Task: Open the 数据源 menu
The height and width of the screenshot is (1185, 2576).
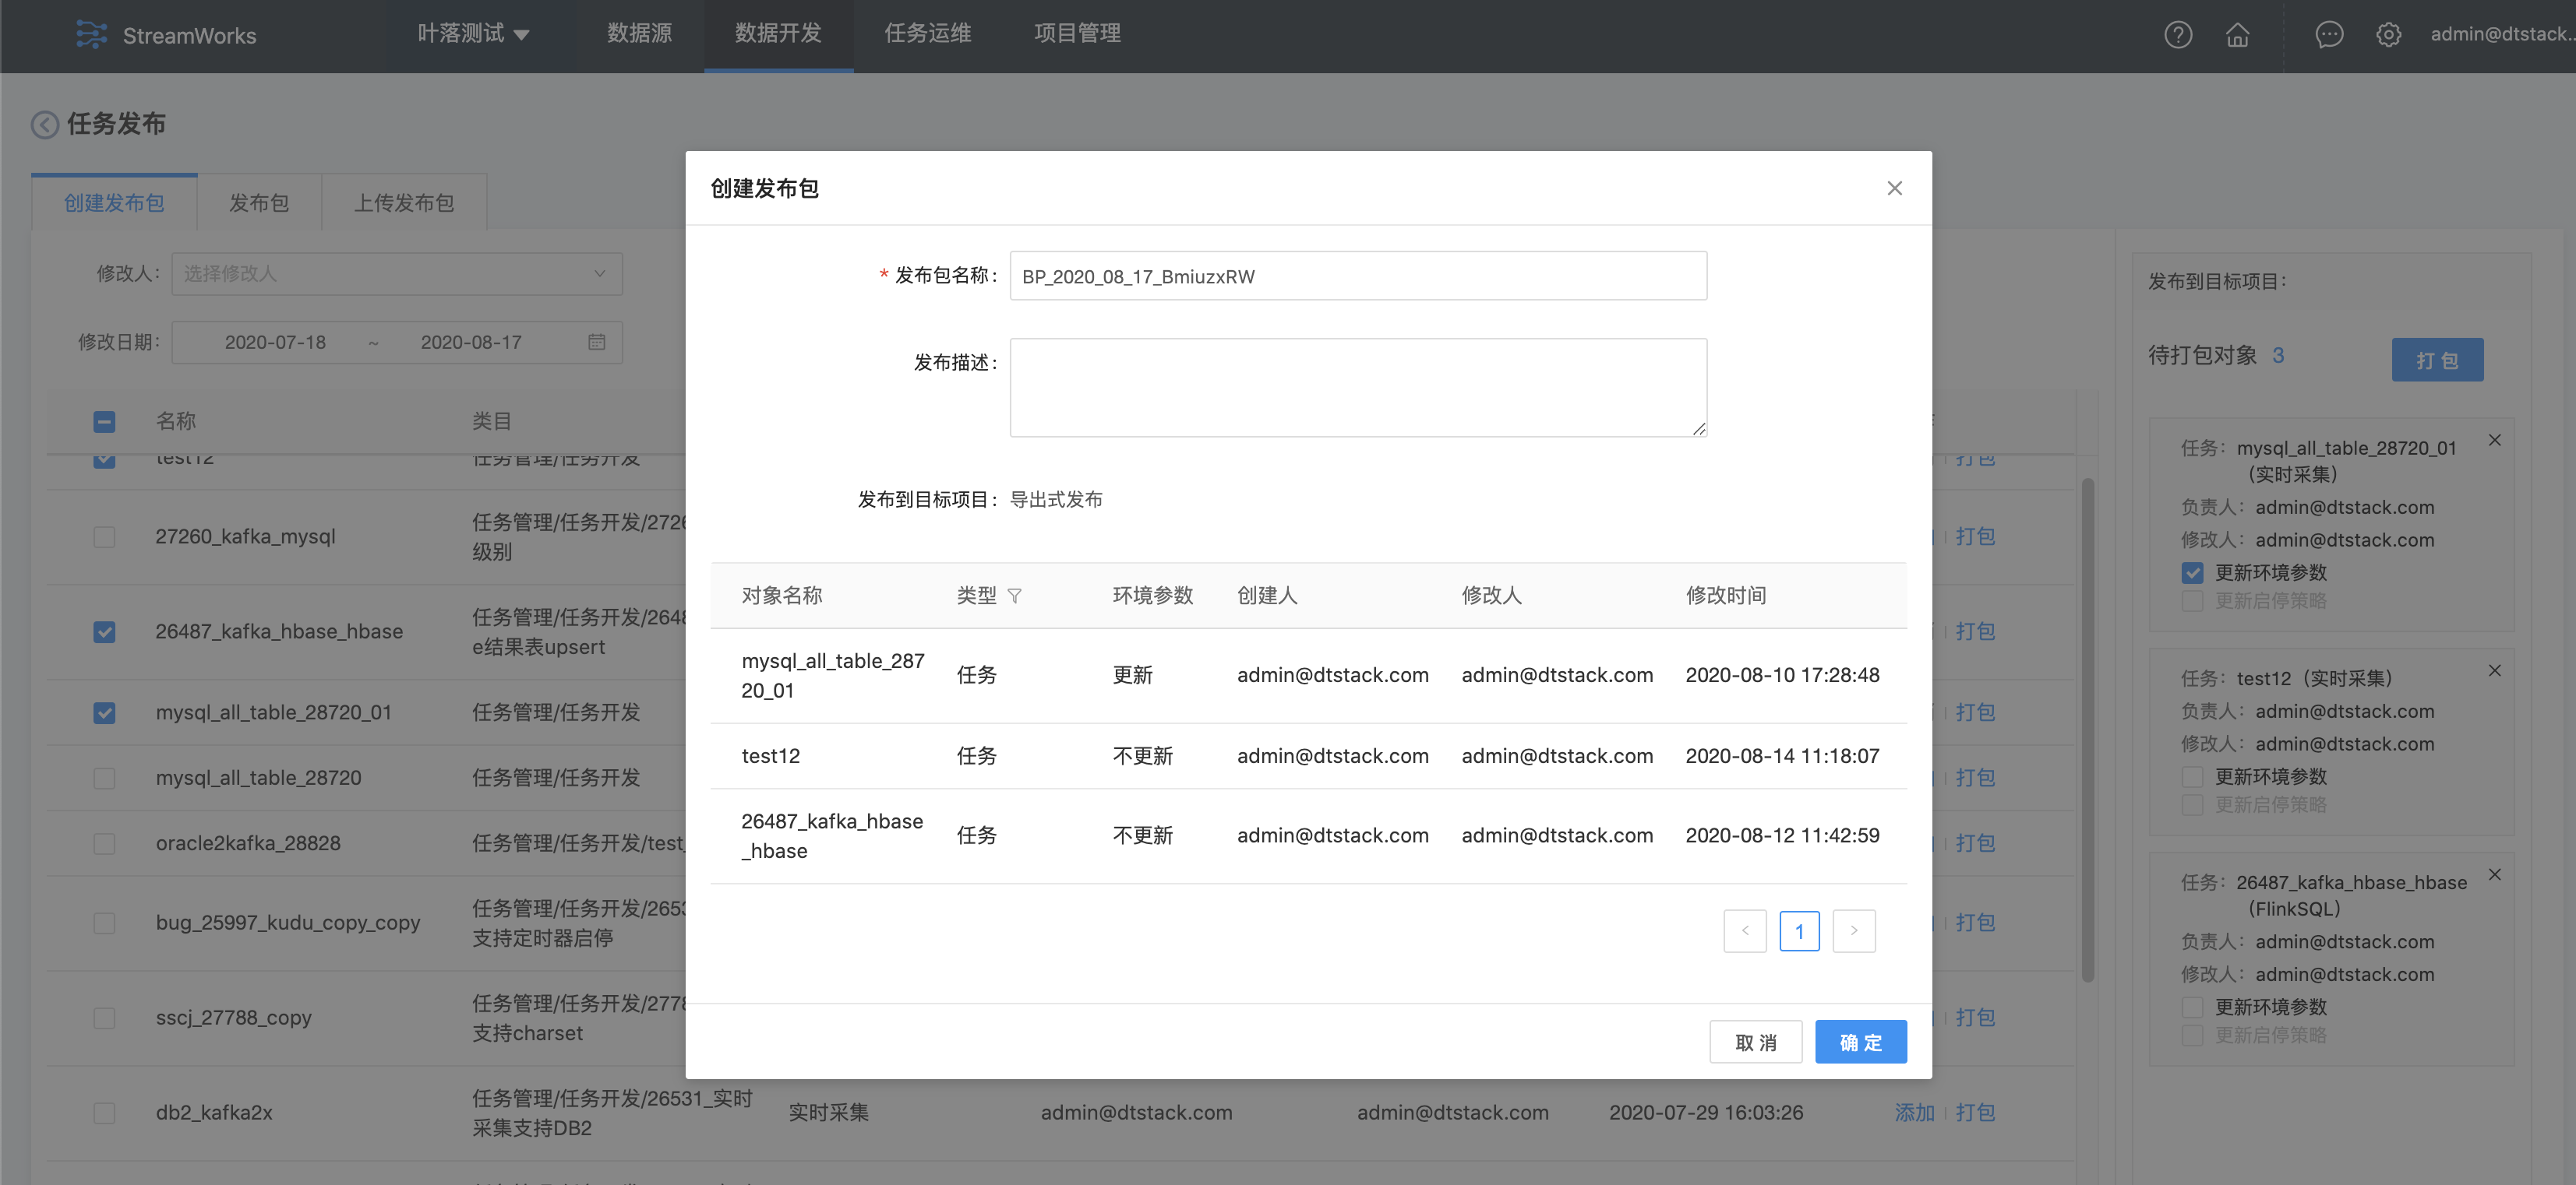Action: (x=639, y=34)
